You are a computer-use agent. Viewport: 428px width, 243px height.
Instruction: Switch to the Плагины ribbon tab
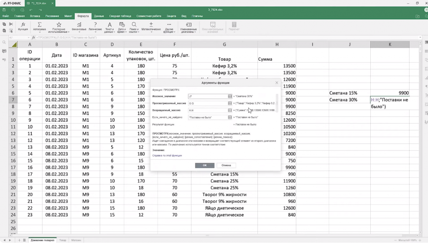click(x=197, y=16)
